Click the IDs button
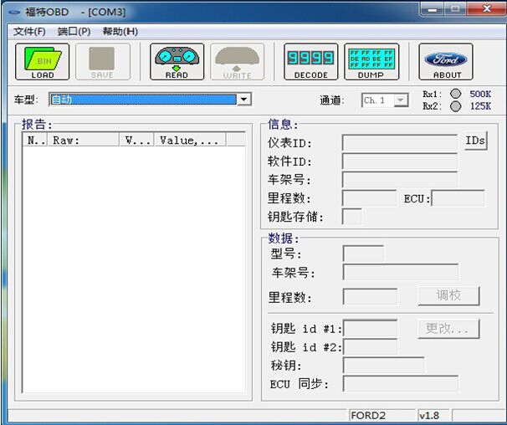The height and width of the screenshot is (425, 507). (x=475, y=141)
